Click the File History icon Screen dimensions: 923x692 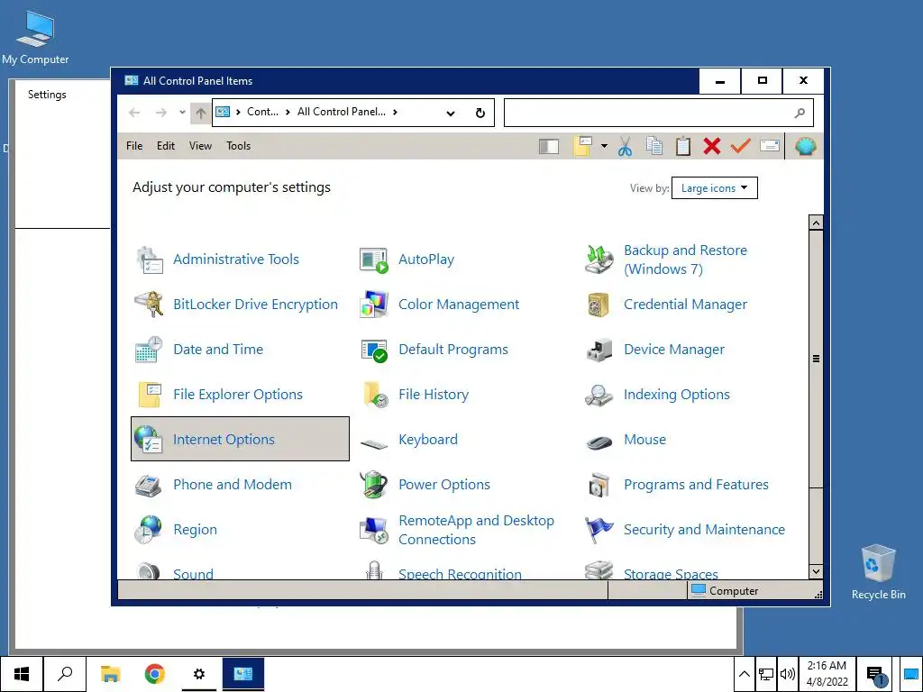(x=375, y=395)
